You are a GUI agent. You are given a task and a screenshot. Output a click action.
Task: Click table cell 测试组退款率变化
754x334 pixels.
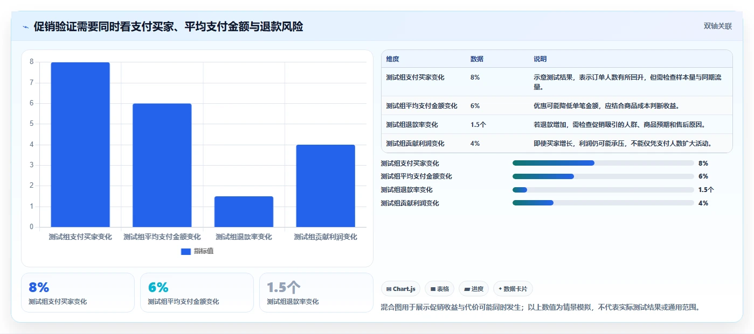pyautogui.click(x=412, y=125)
